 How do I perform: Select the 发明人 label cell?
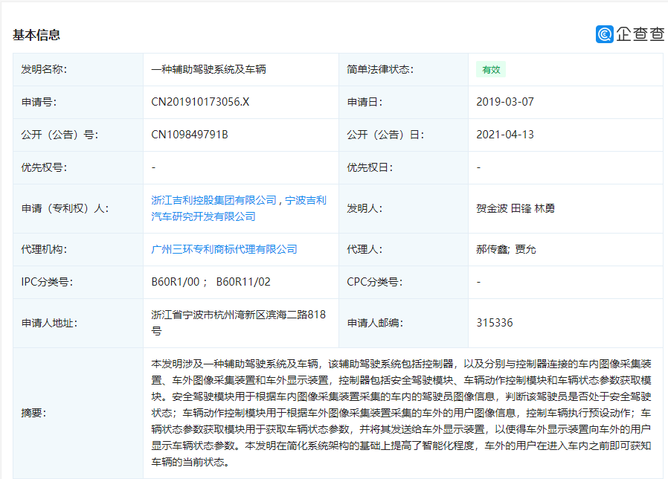click(x=403, y=208)
